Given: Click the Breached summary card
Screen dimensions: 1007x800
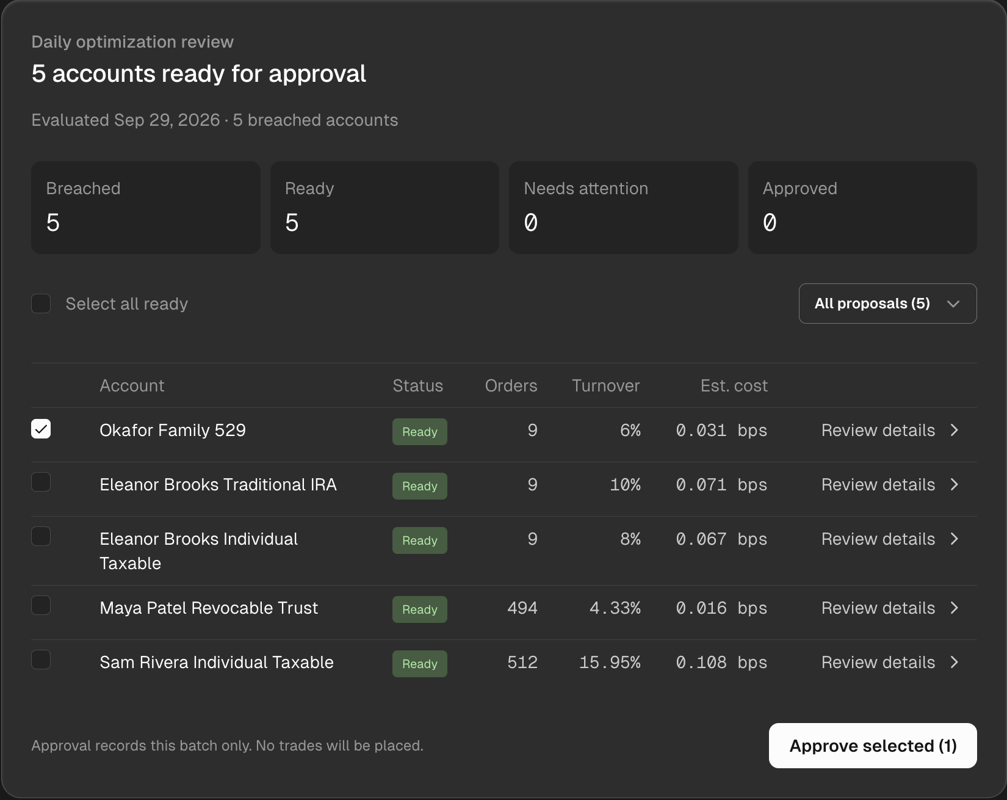Looking at the screenshot, I should coord(146,208).
